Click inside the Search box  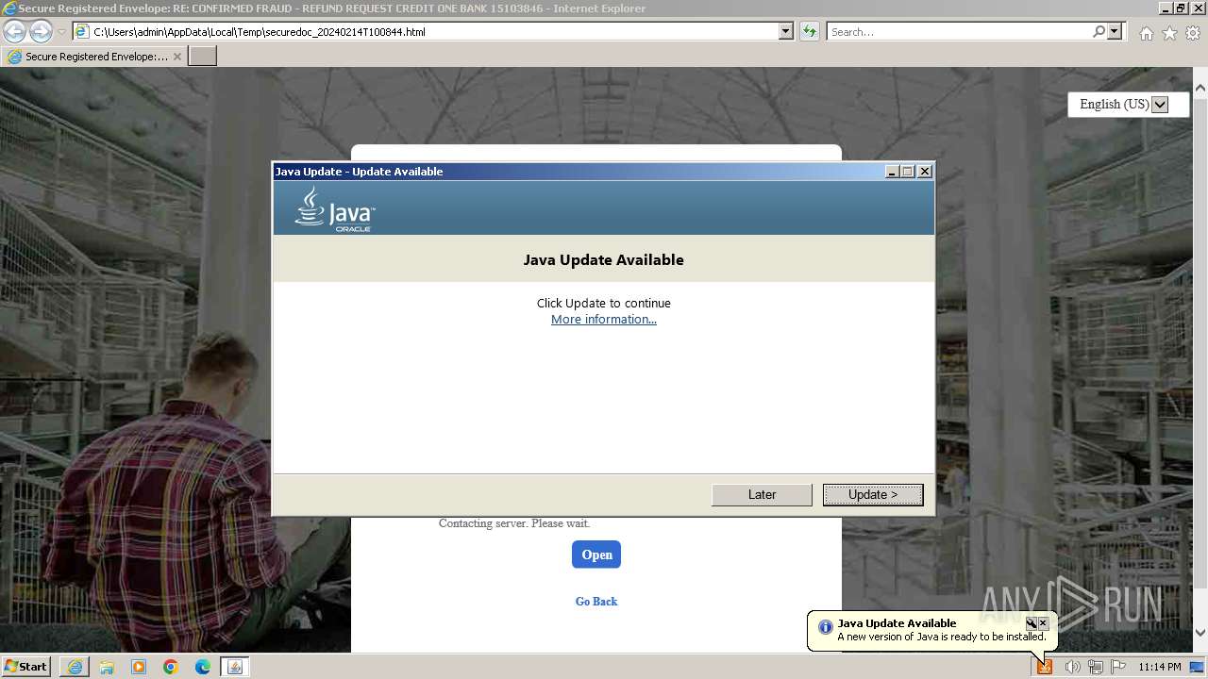click(958, 31)
